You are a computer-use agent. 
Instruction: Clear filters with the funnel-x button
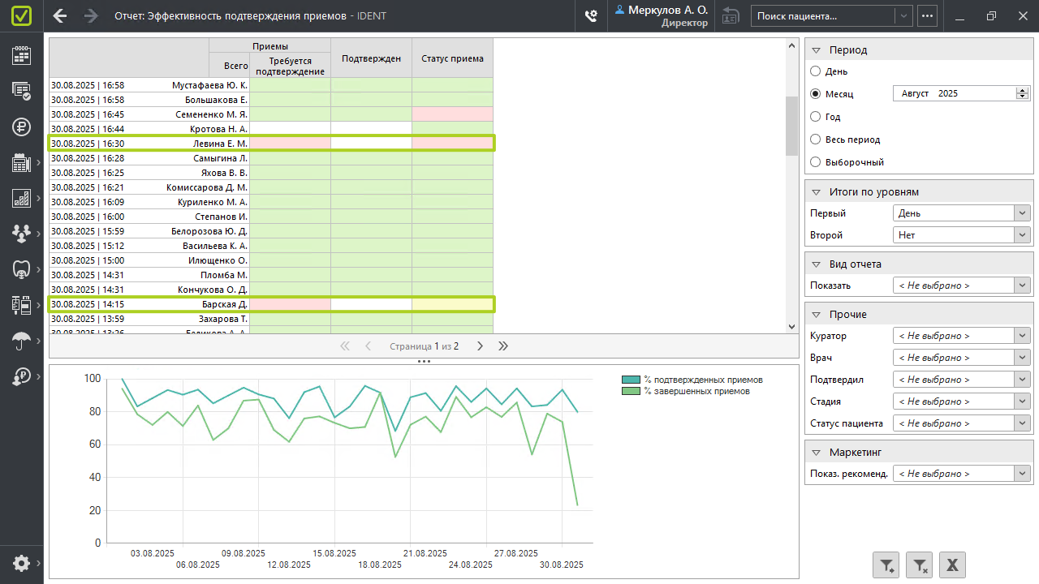[x=920, y=565]
